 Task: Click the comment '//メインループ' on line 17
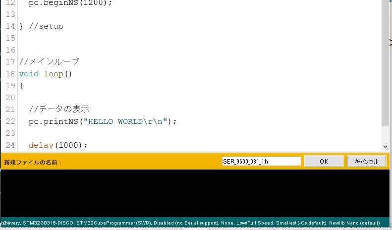point(49,61)
